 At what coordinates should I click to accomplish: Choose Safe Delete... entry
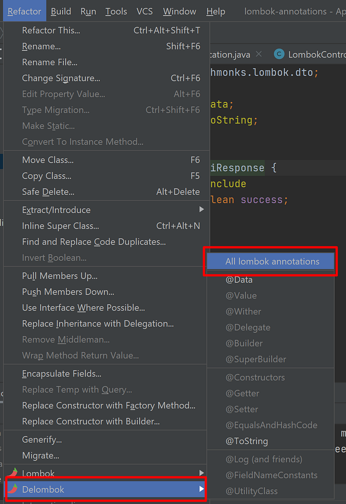click(107, 192)
